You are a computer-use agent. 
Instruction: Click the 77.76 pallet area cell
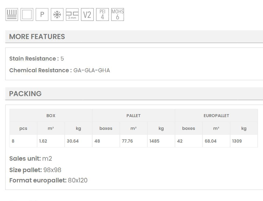point(127,141)
